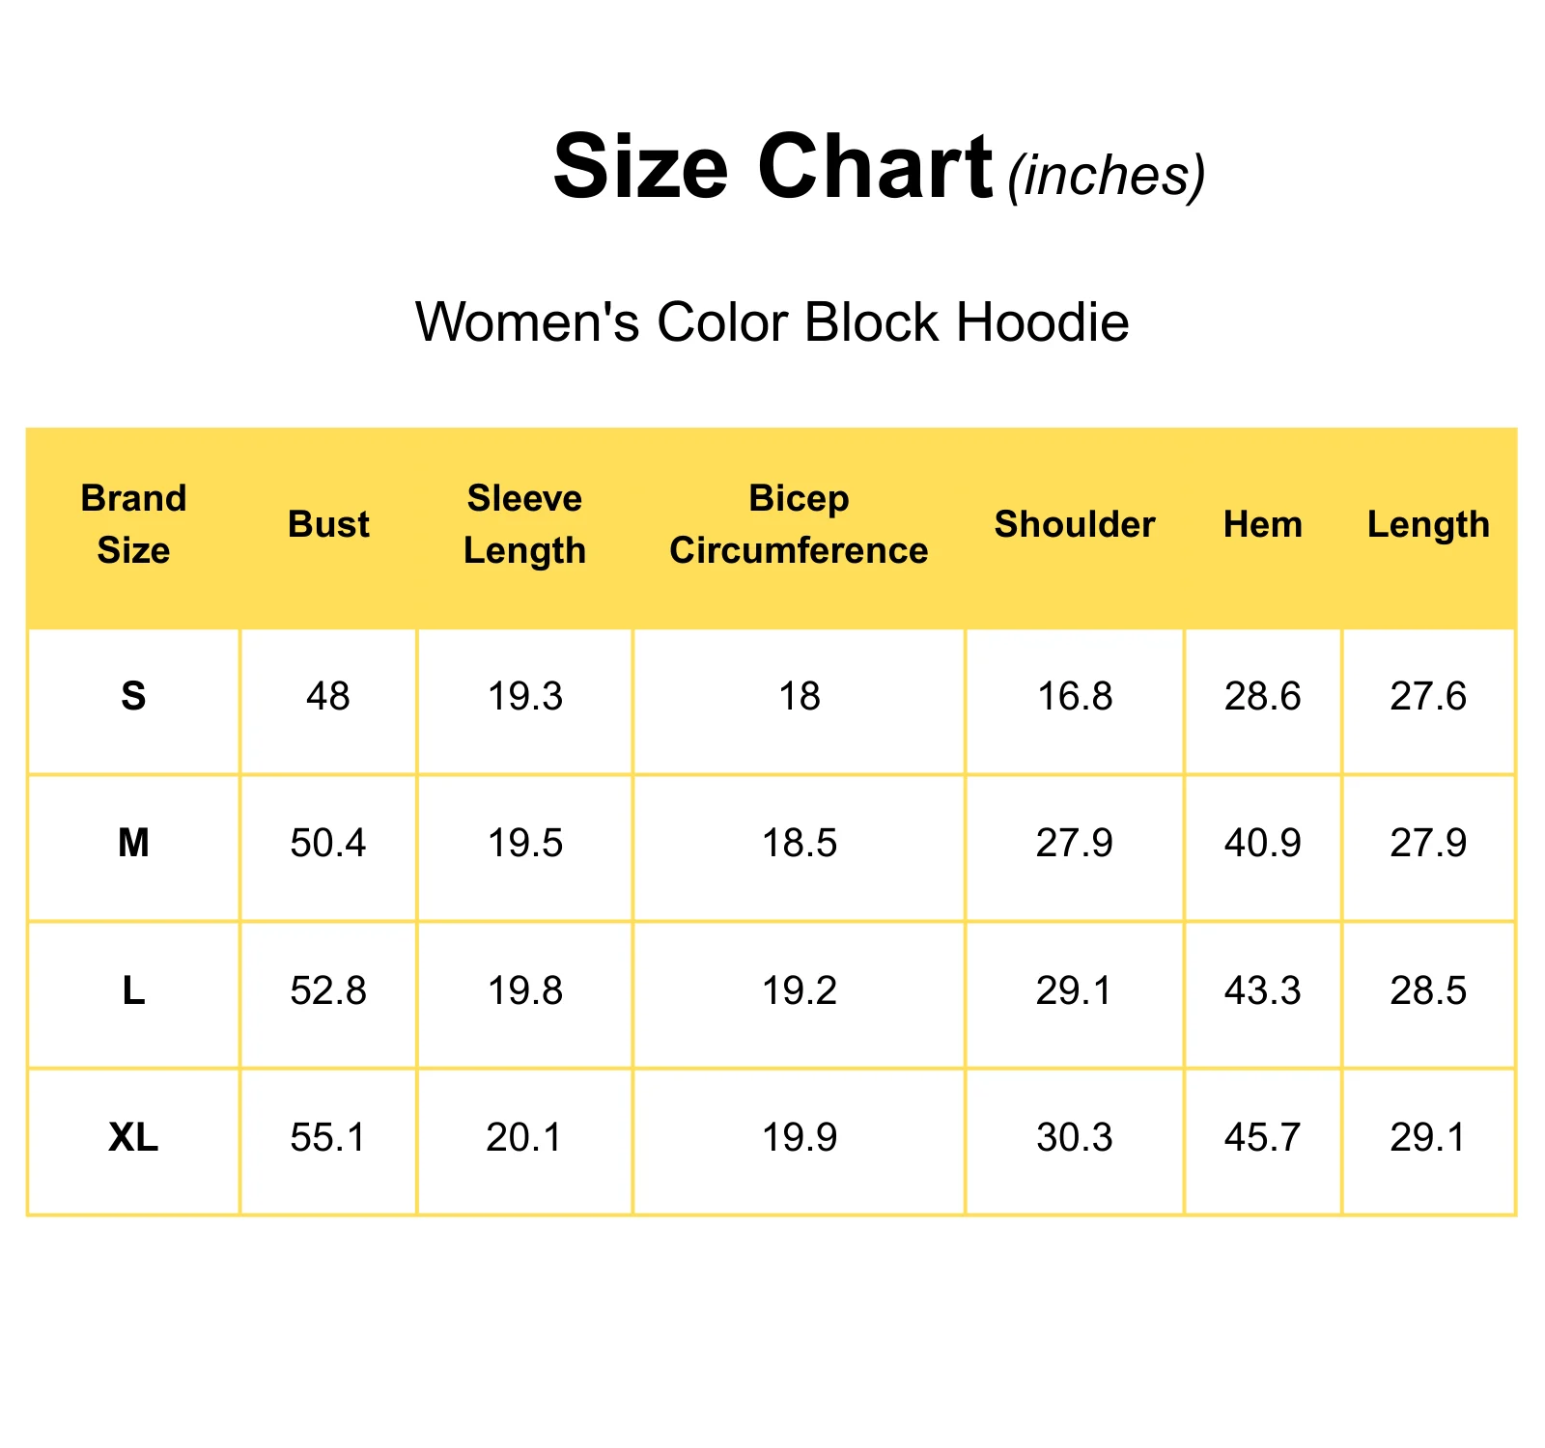The width and height of the screenshot is (1545, 1448).
Task: Select the size M row label
Action: tap(133, 844)
